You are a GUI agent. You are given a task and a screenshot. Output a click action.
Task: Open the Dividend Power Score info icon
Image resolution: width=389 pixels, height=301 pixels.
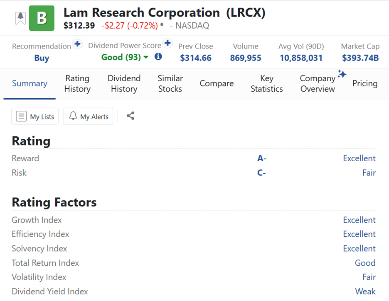(x=158, y=57)
